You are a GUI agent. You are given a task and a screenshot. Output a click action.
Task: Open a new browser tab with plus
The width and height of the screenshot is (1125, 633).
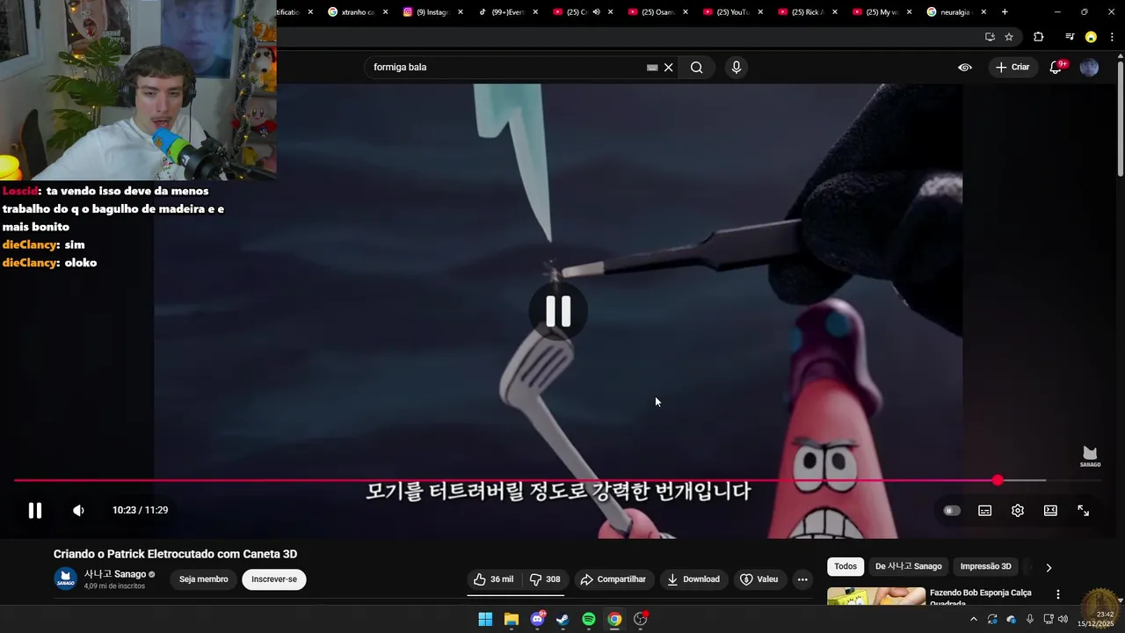pos(1005,12)
